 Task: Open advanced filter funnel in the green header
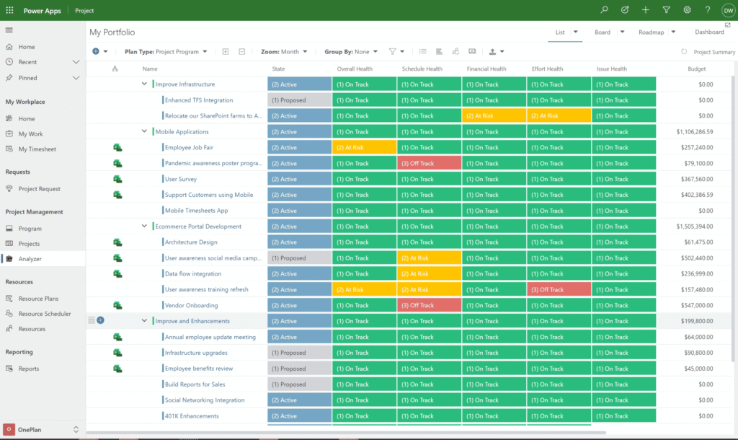666,10
